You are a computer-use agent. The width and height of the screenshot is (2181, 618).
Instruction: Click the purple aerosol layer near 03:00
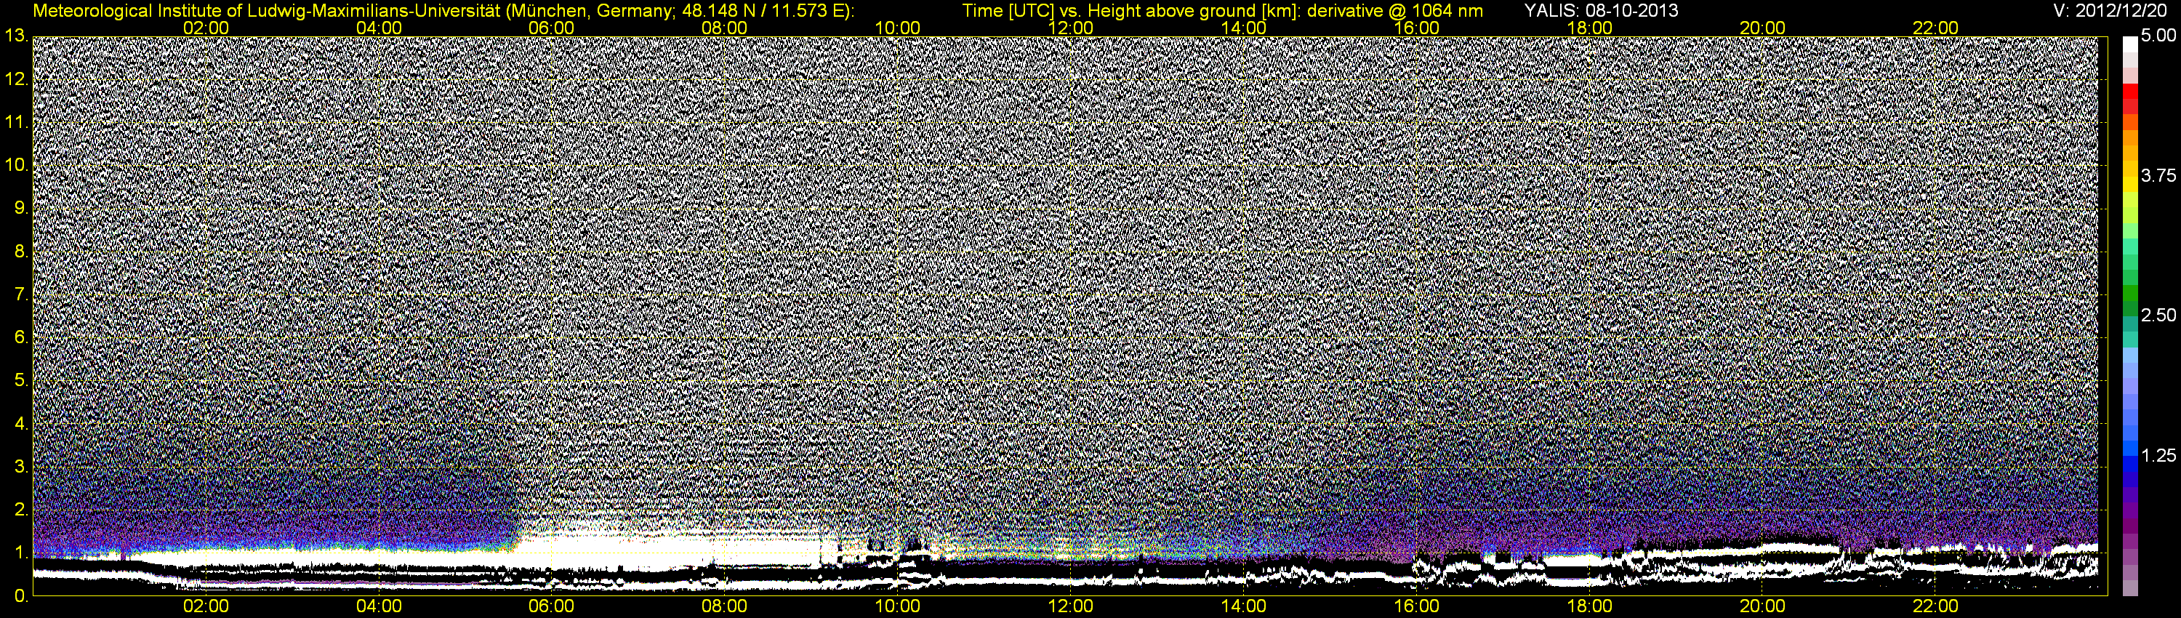coord(292,525)
